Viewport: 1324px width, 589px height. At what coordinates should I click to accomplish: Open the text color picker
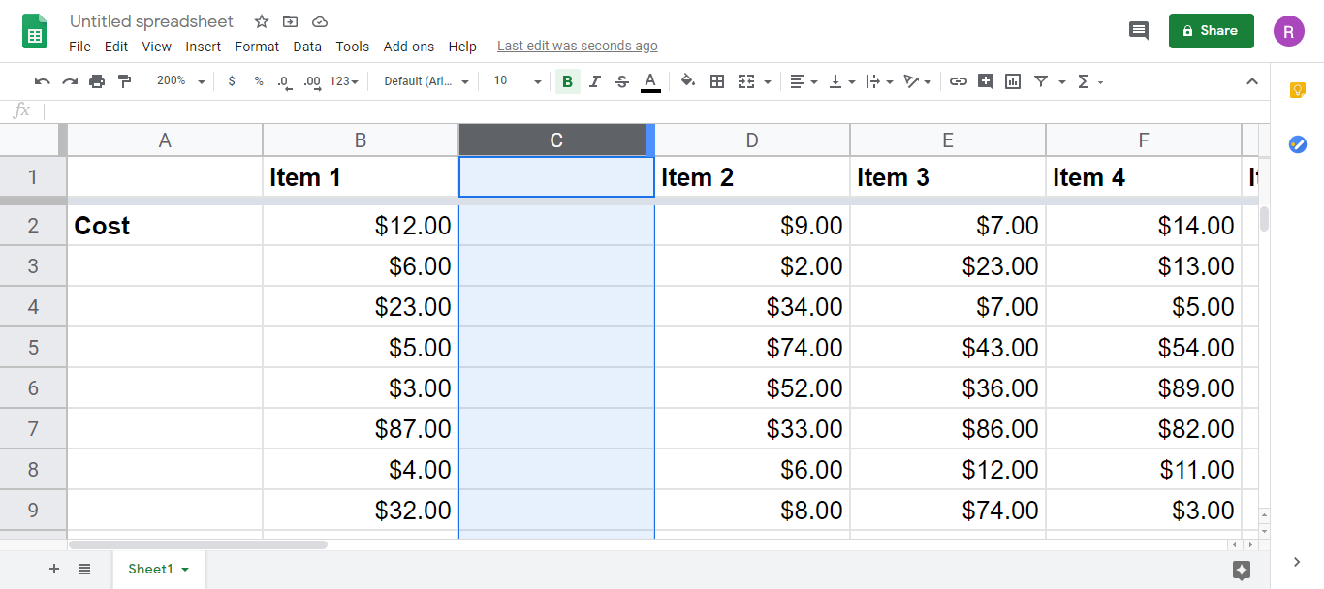click(x=650, y=81)
